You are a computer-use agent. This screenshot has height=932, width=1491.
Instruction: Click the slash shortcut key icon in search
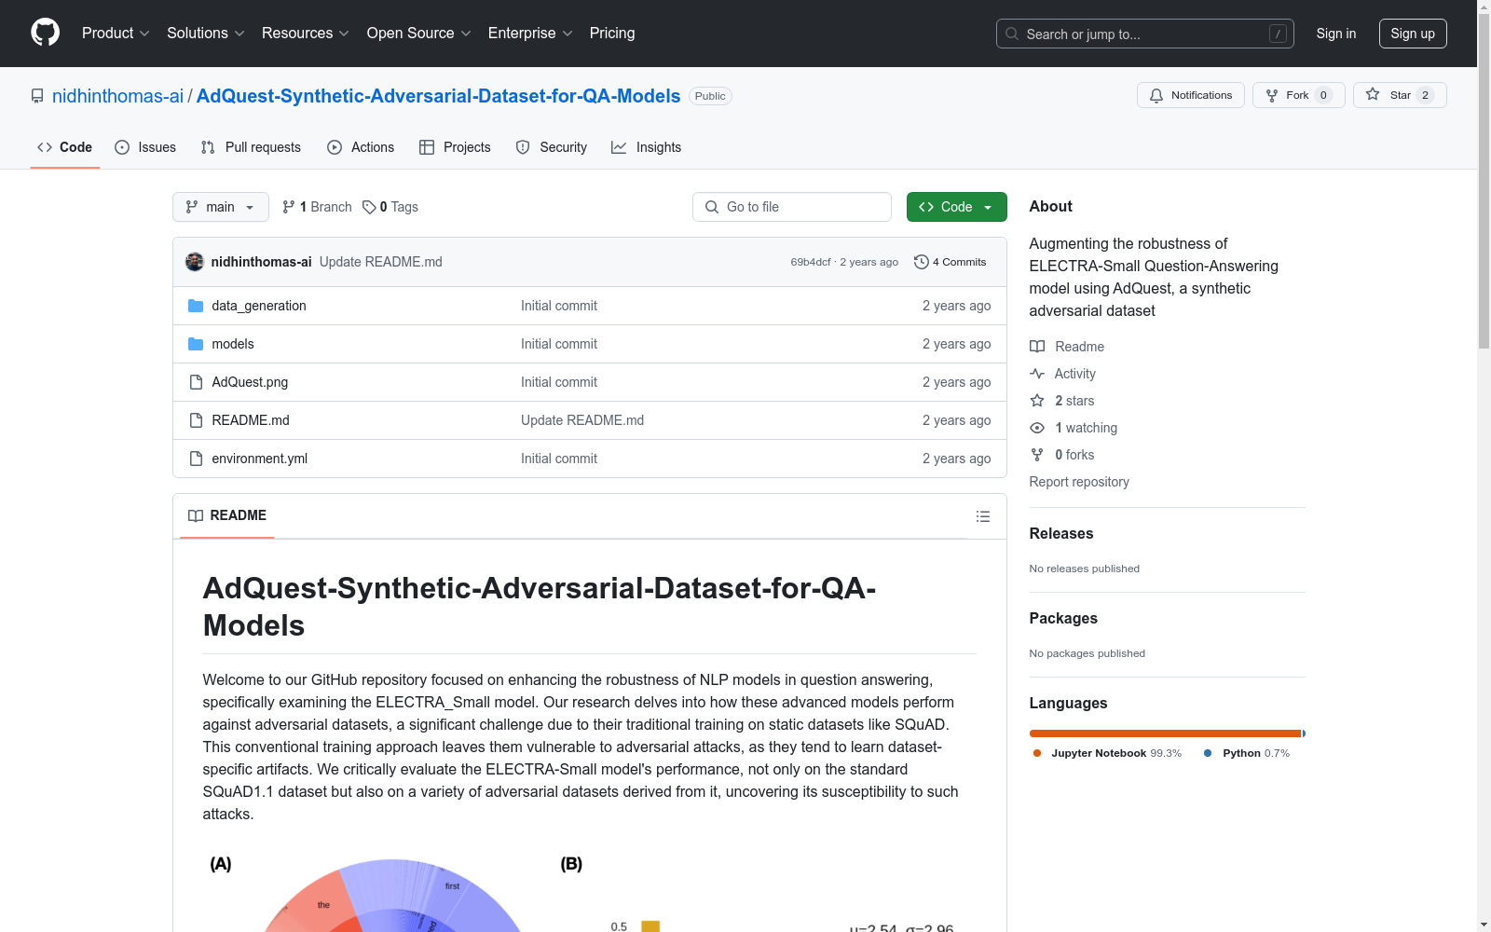tap(1278, 34)
